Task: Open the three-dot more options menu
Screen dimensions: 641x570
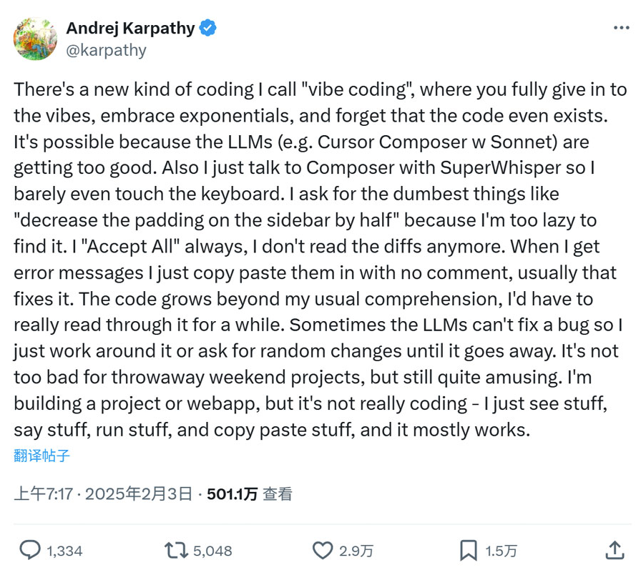Action: click(x=621, y=28)
